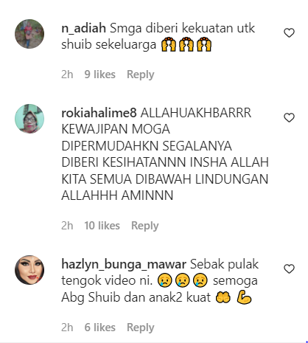Like n_adiah's comment with the heart icon
Screen dimensions: 308x343
(289, 33)
